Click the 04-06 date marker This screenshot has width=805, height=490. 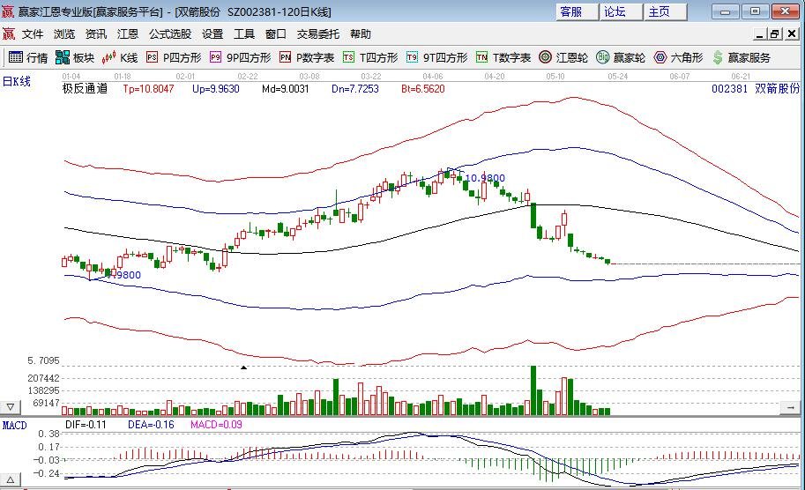coord(433,77)
